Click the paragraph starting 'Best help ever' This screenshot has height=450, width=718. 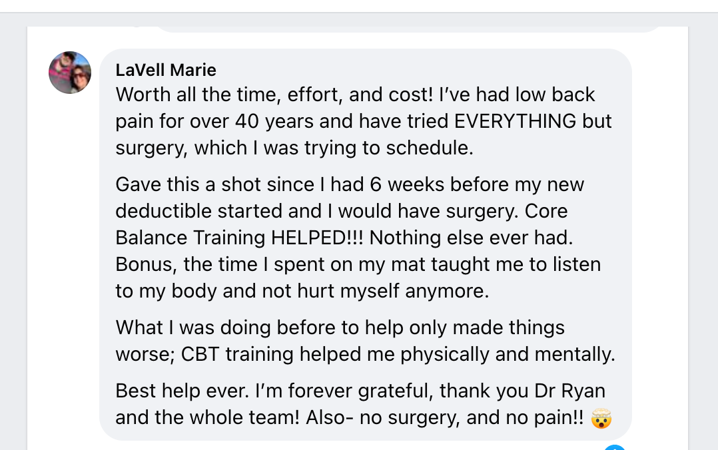click(x=360, y=404)
